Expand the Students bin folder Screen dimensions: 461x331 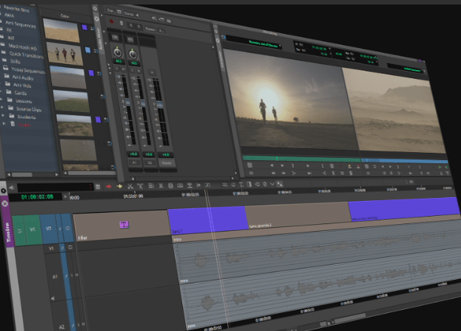[3, 115]
